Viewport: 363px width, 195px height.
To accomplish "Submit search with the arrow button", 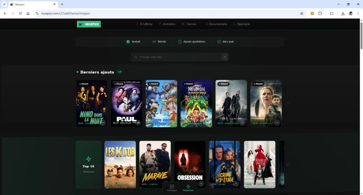I will tap(224, 57).
